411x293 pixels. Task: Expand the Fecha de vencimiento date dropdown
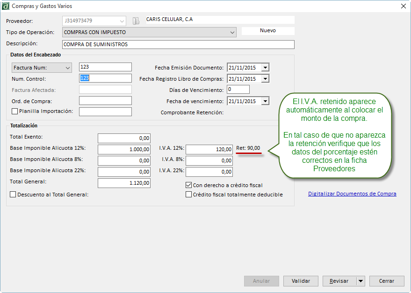click(x=265, y=101)
